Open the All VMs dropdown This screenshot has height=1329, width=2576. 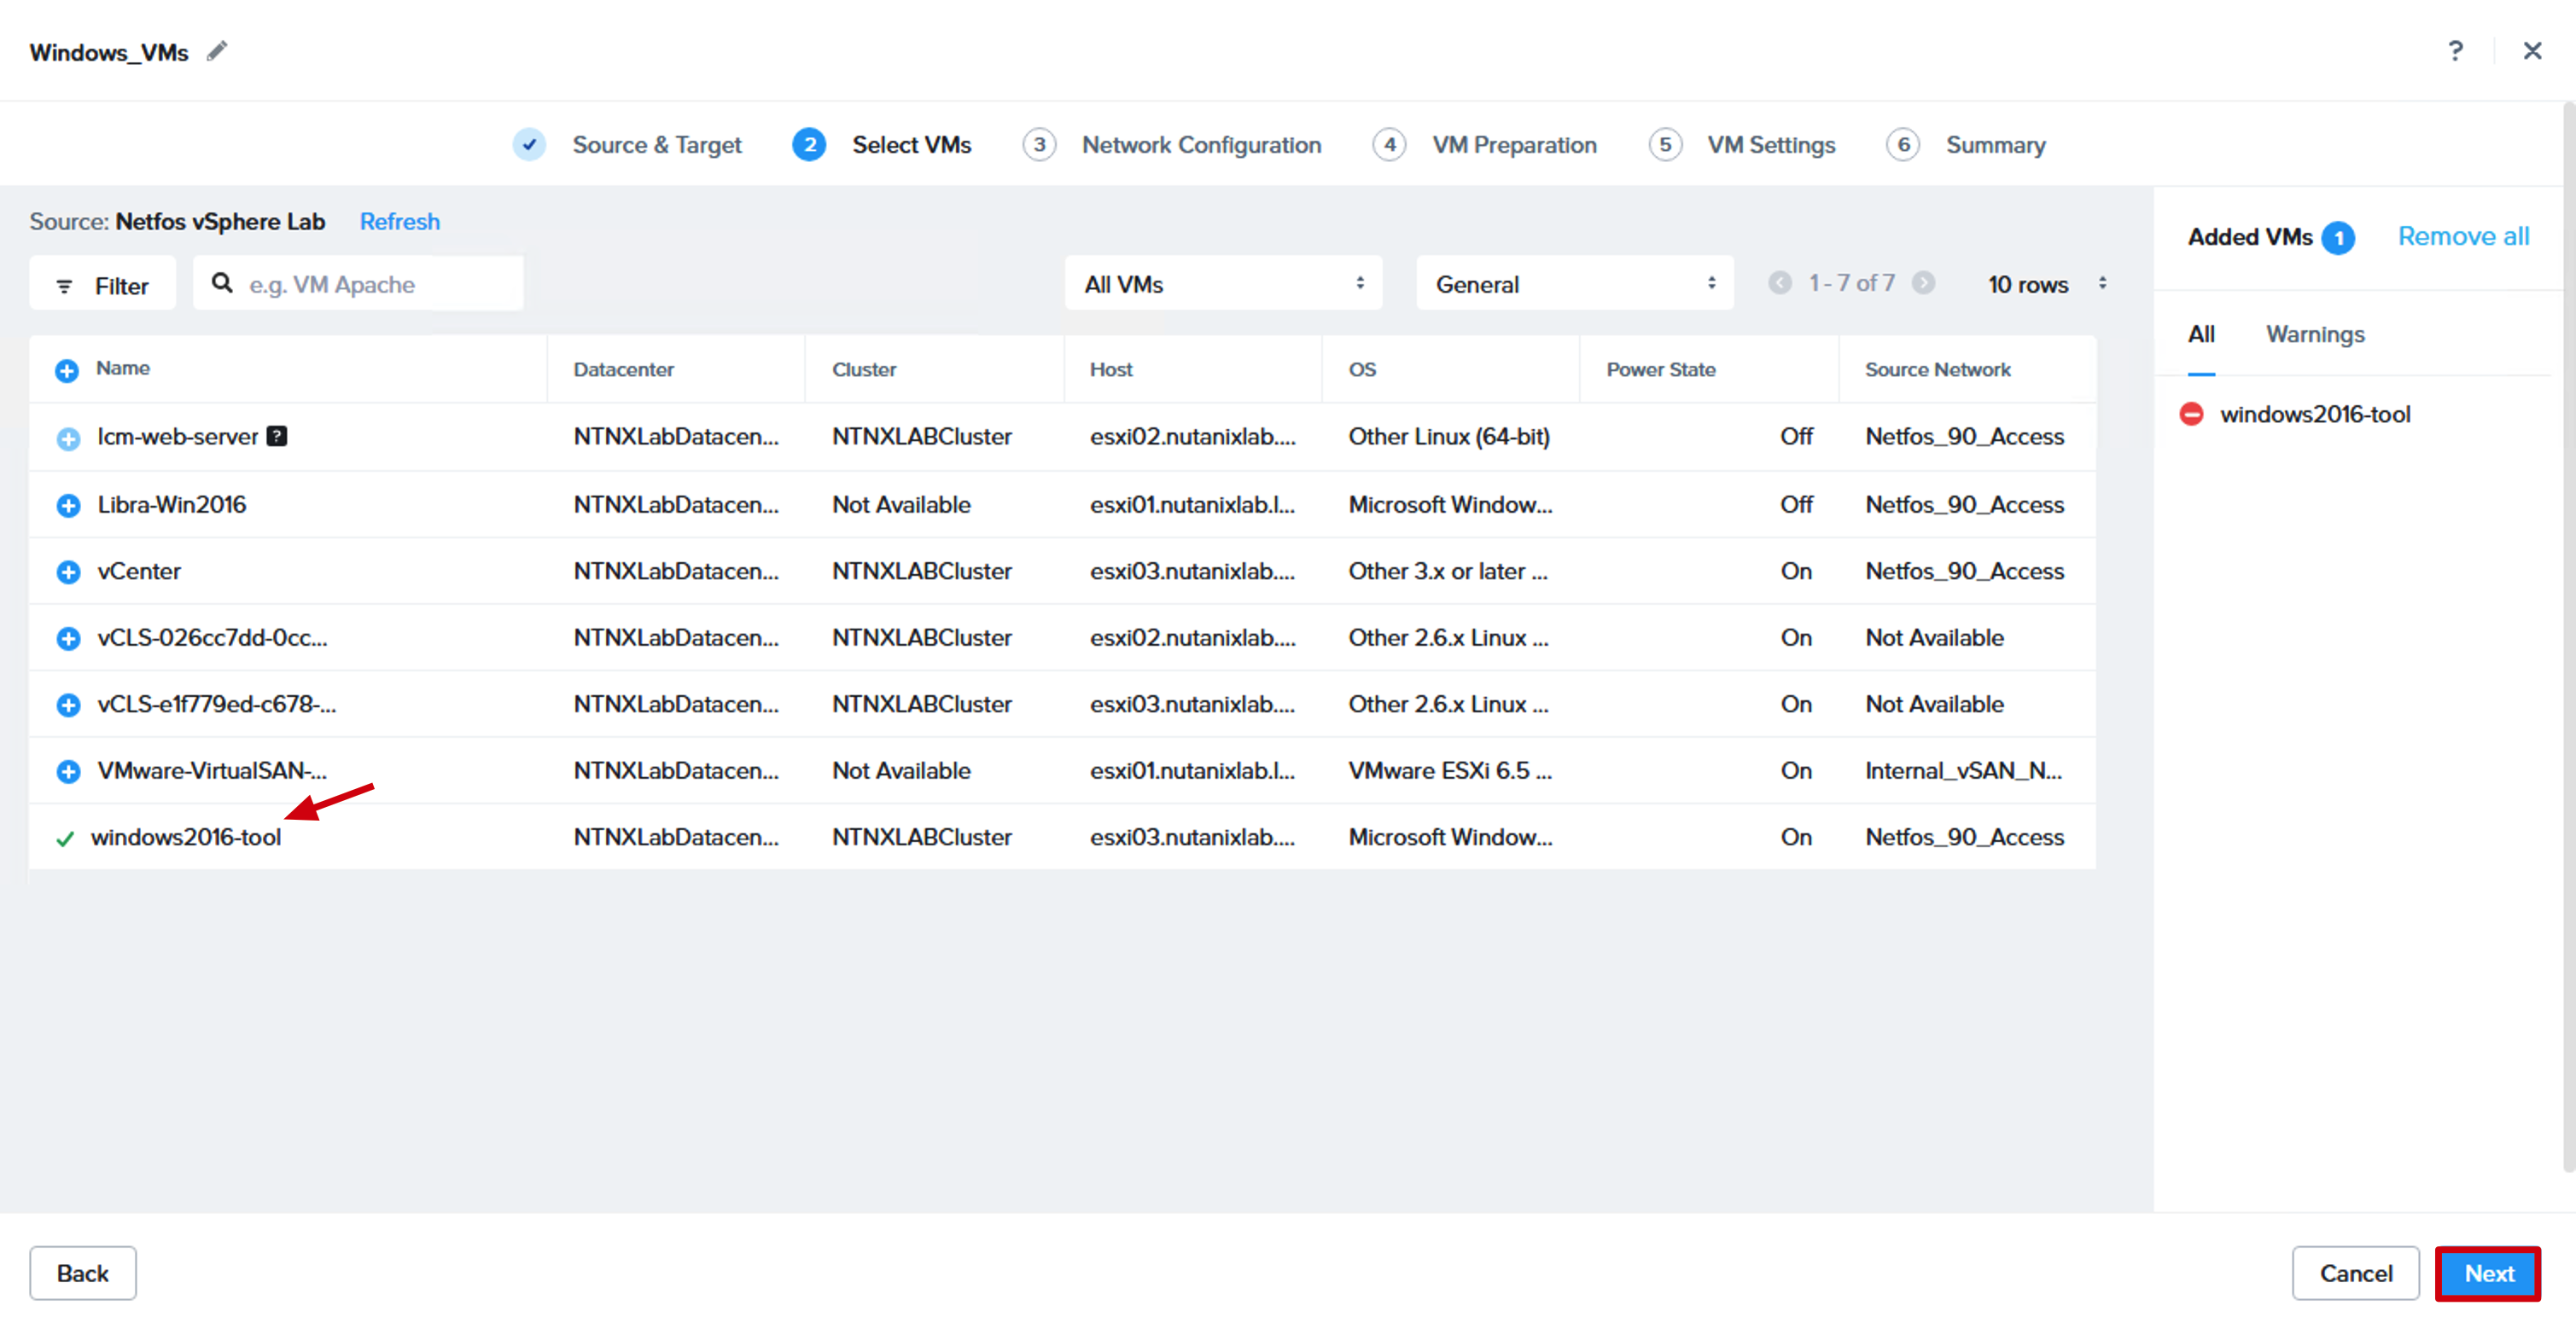[1223, 284]
